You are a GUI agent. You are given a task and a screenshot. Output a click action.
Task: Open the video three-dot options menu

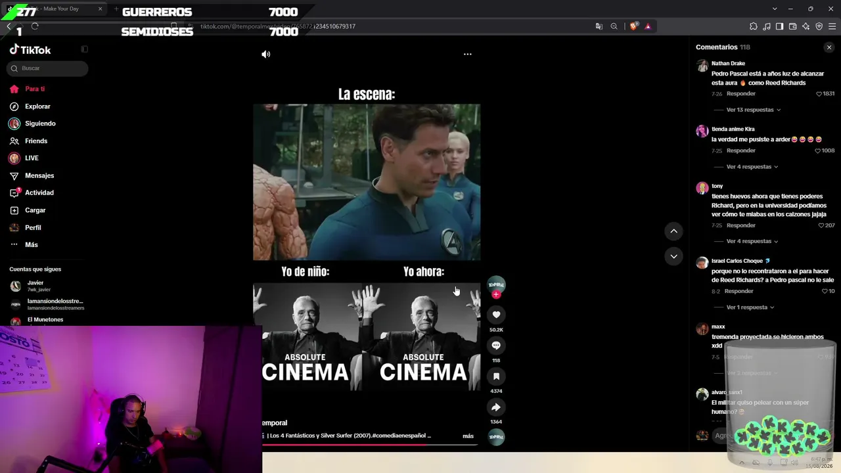click(468, 55)
